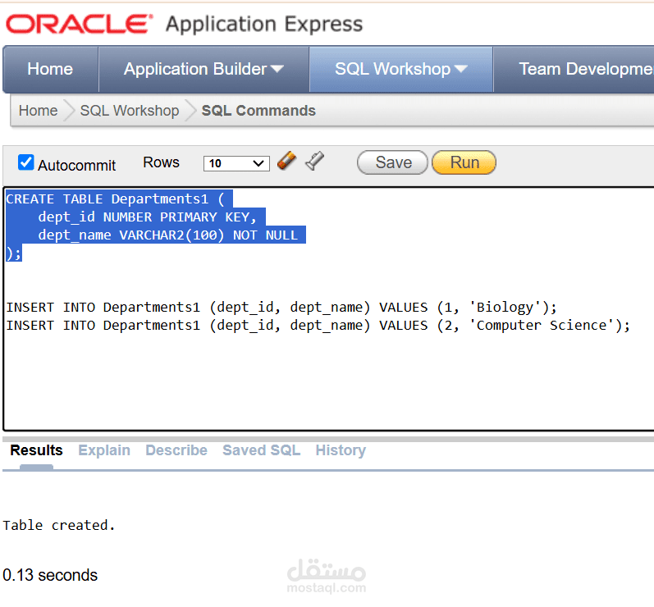Click the find tables flashlight icon

pos(314,161)
